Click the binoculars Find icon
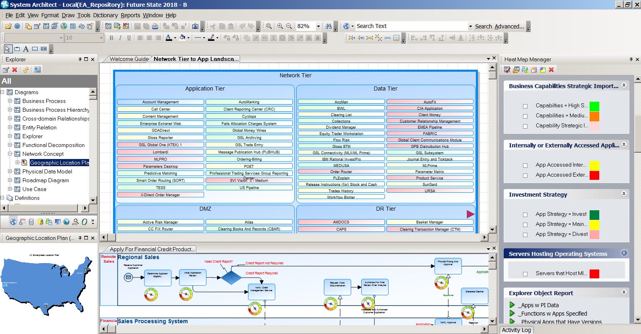Viewport: 641px width, 334px height. tap(329, 26)
